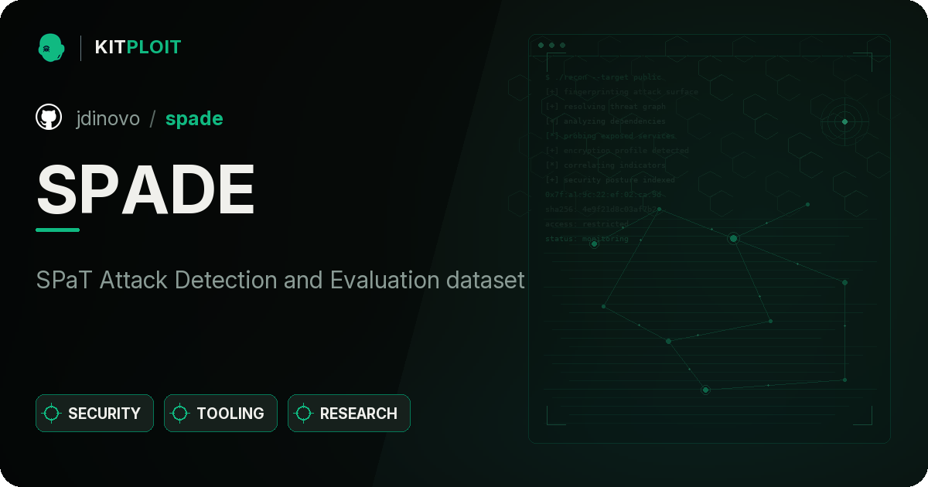Click the 'status: monitoring' terminal line
The width and height of the screenshot is (928, 487).
(x=587, y=239)
